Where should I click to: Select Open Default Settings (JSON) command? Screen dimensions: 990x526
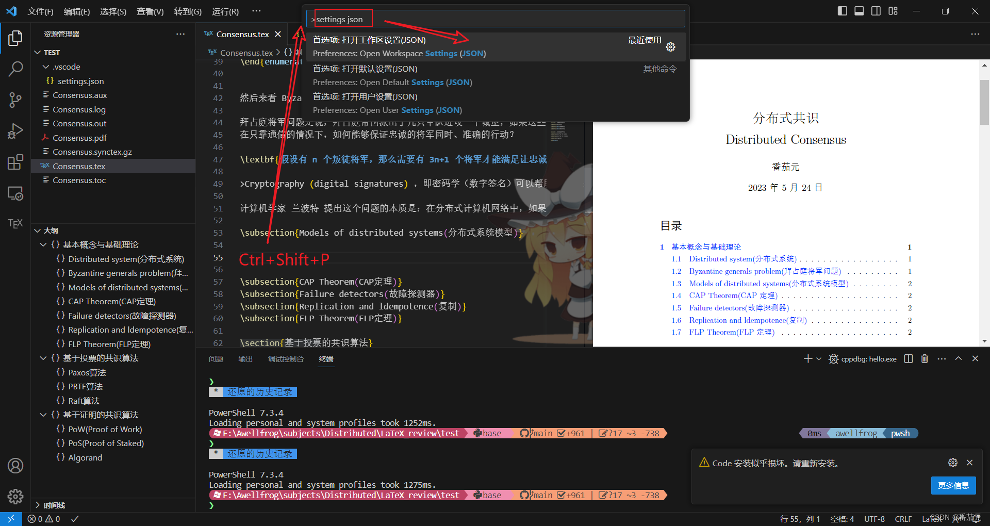(x=496, y=76)
